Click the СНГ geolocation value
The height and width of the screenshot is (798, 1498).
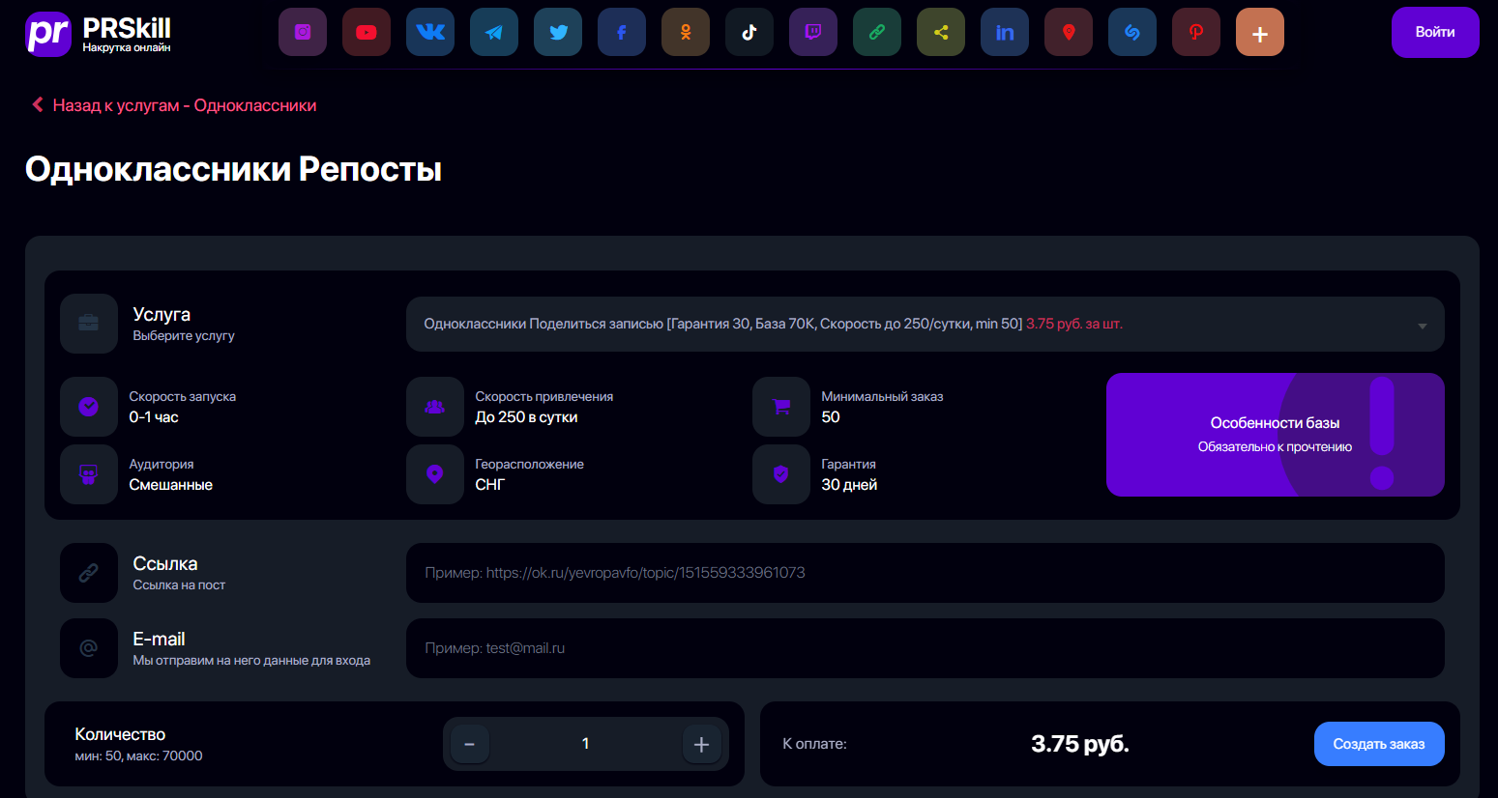tap(490, 485)
